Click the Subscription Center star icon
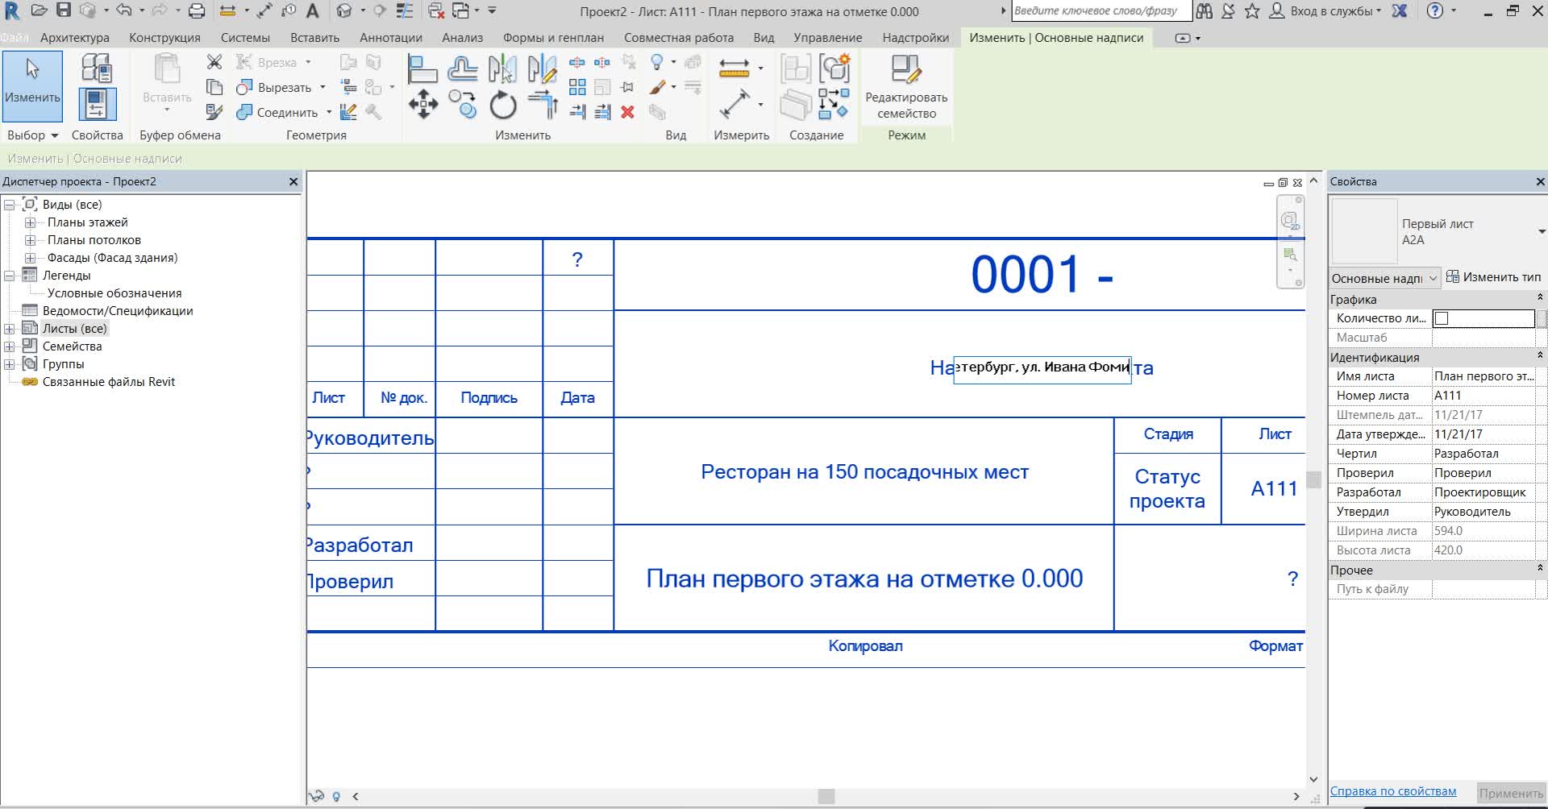 tap(1252, 11)
